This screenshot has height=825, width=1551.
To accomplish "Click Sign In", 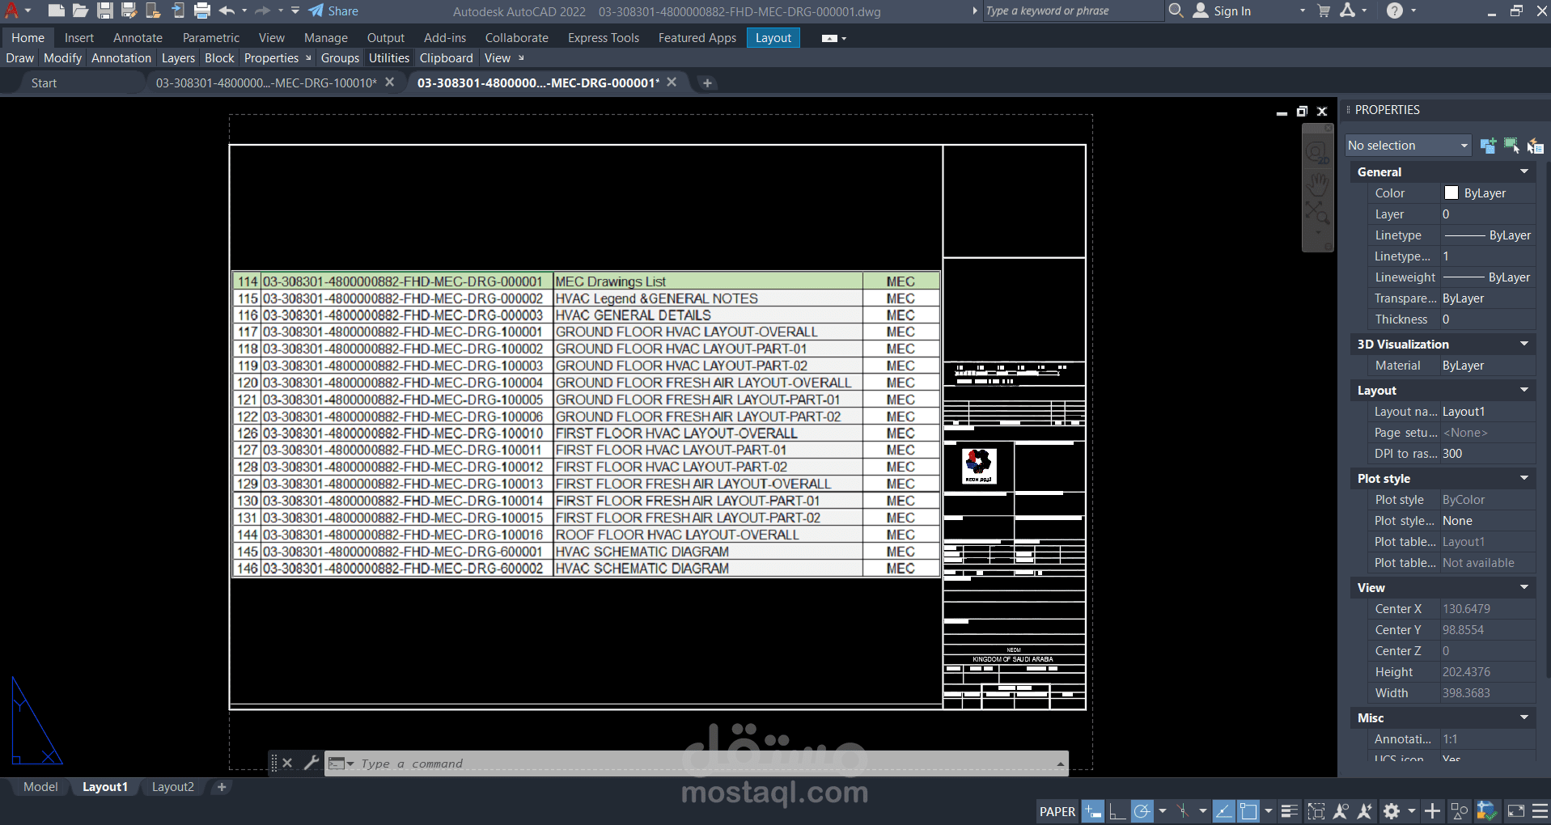I will [x=1223, y=11].
